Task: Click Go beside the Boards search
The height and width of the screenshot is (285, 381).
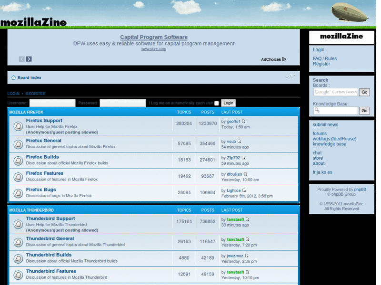Action: click(x=364, y=92)
